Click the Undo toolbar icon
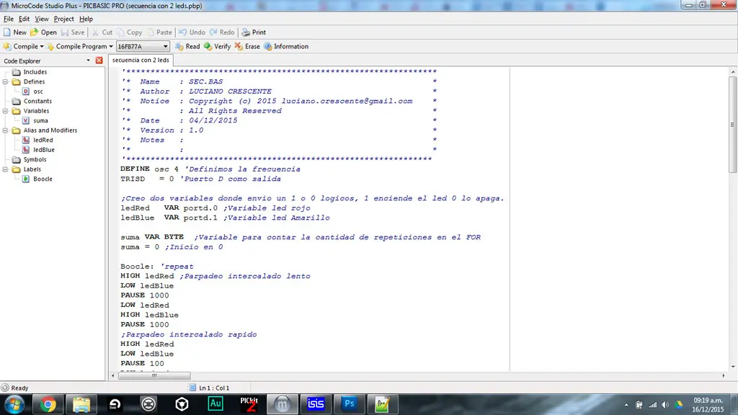The height and width of the screenshot is (415, 738). (182, 32)
